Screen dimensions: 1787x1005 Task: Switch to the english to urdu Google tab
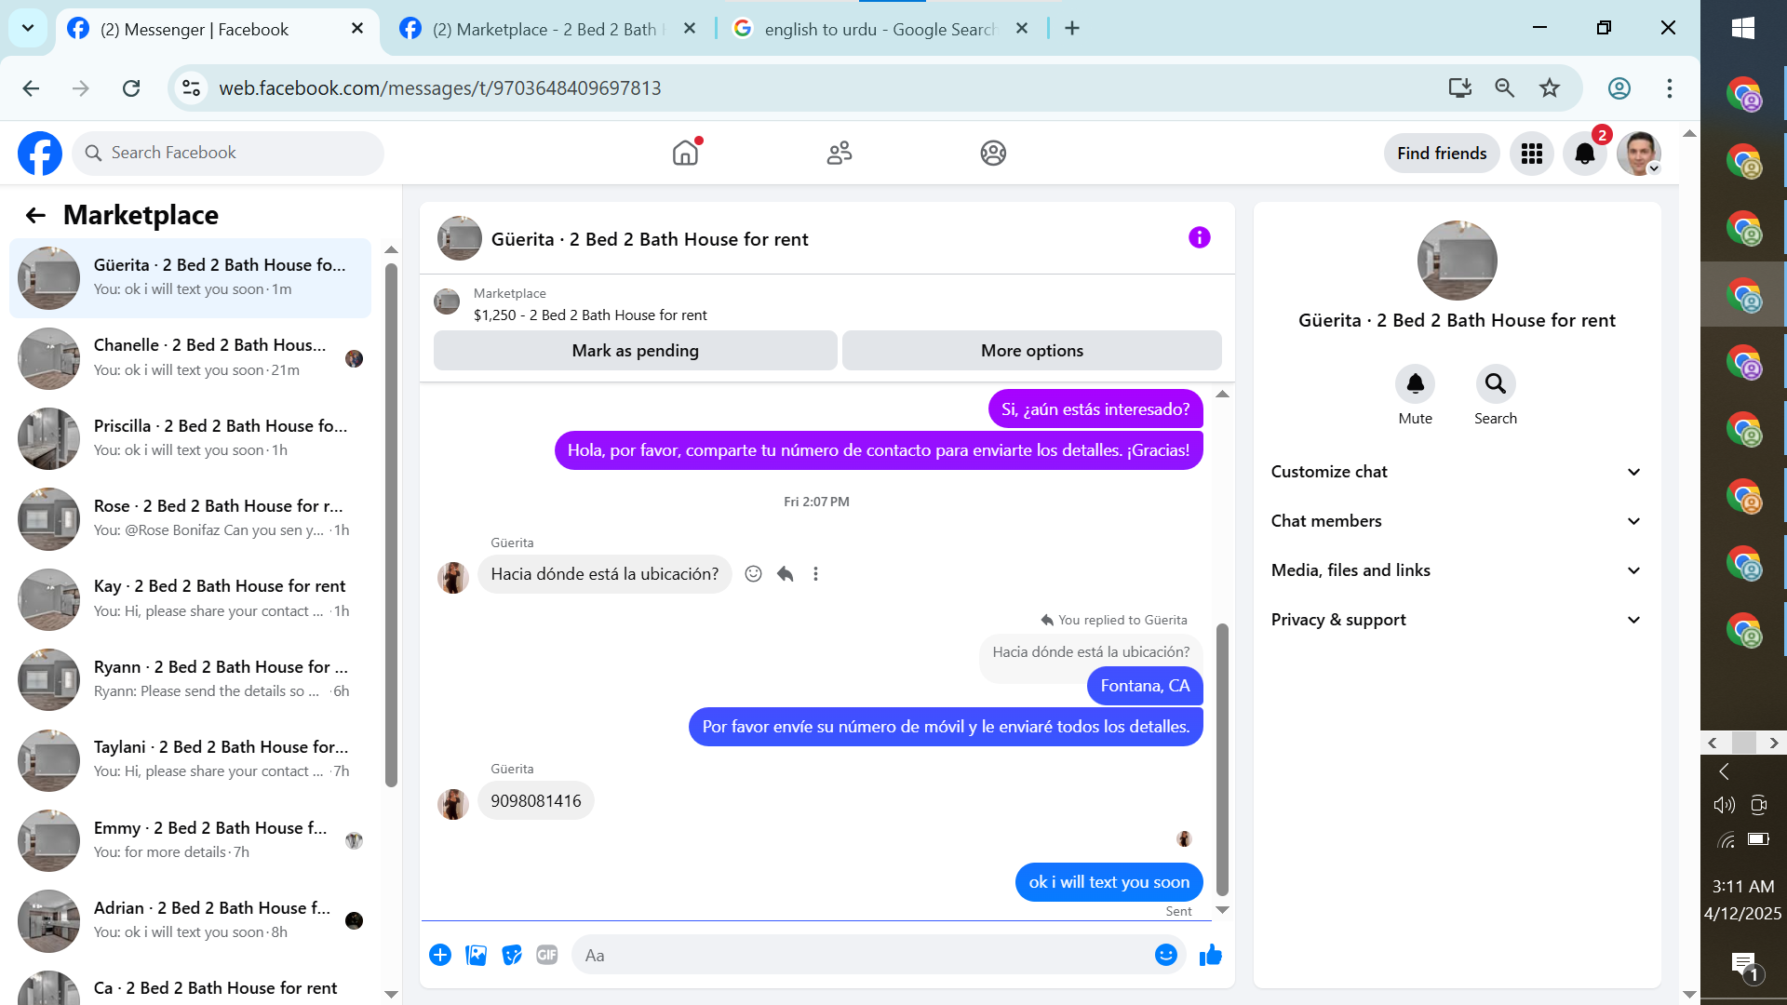pos(880,30)
